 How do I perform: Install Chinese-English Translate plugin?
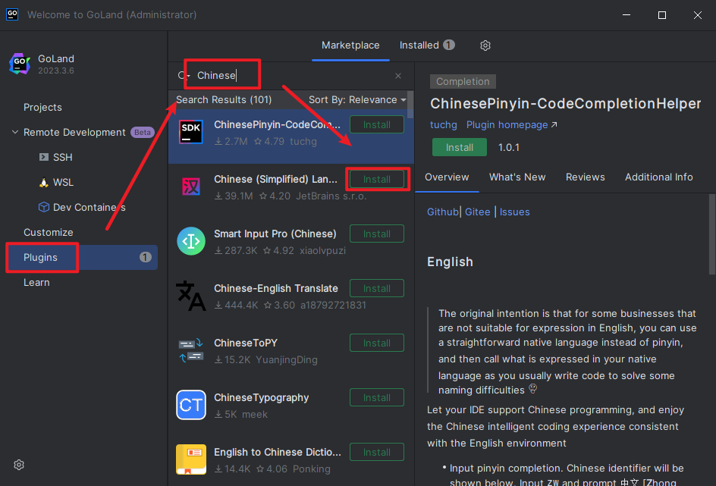click(377, 288)
